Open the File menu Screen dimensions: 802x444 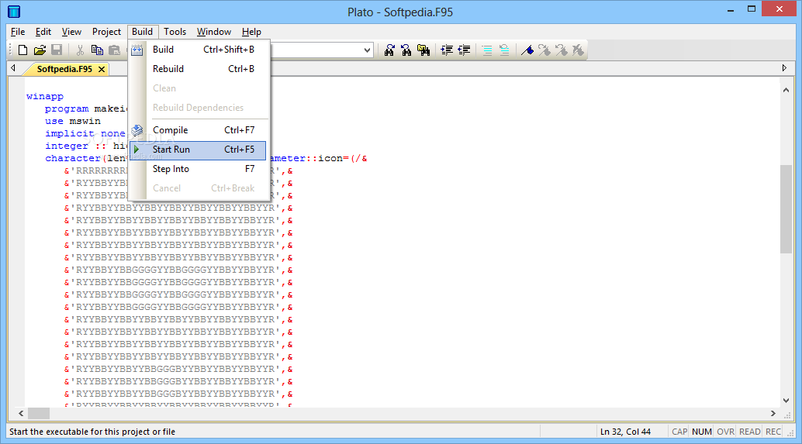click(18, 32)
